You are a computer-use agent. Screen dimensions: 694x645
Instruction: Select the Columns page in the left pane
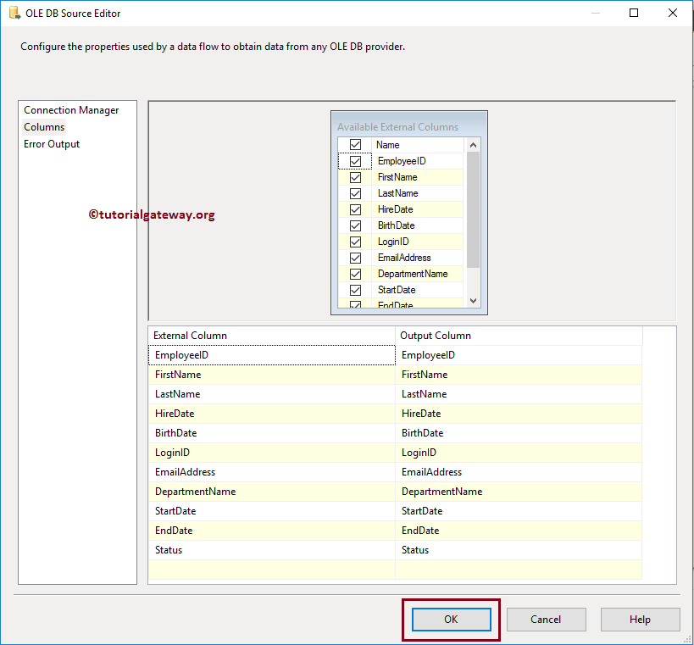click(44, 126)
